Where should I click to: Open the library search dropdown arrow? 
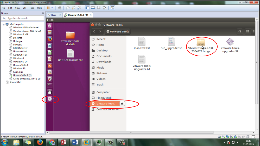(x=42, y=18)
